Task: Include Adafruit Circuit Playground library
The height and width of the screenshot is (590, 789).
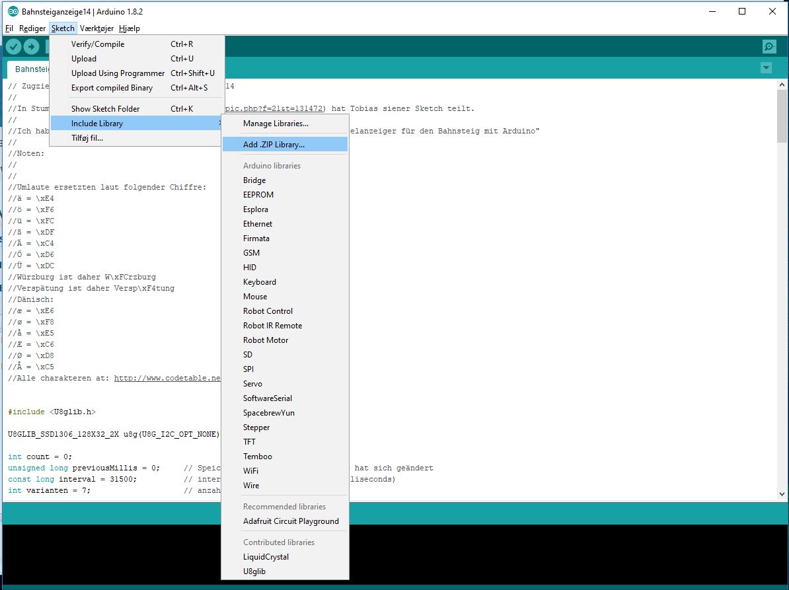Action: coord(285,521)
